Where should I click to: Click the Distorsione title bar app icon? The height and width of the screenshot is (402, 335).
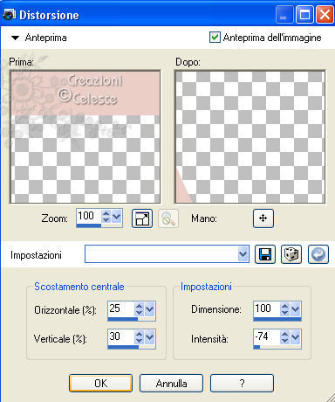click(10, 14)
